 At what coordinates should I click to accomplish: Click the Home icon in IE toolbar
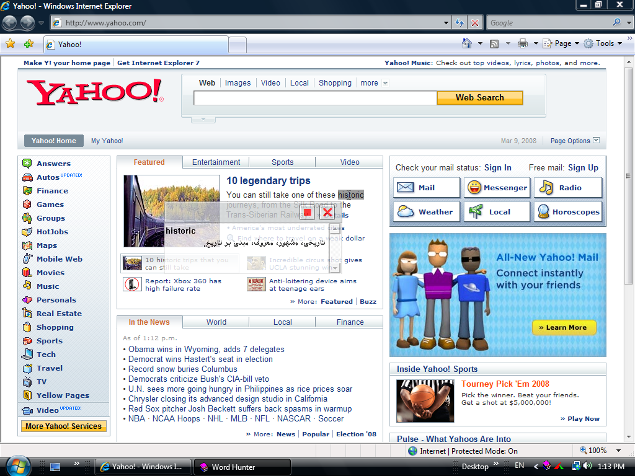click(467, 43)
